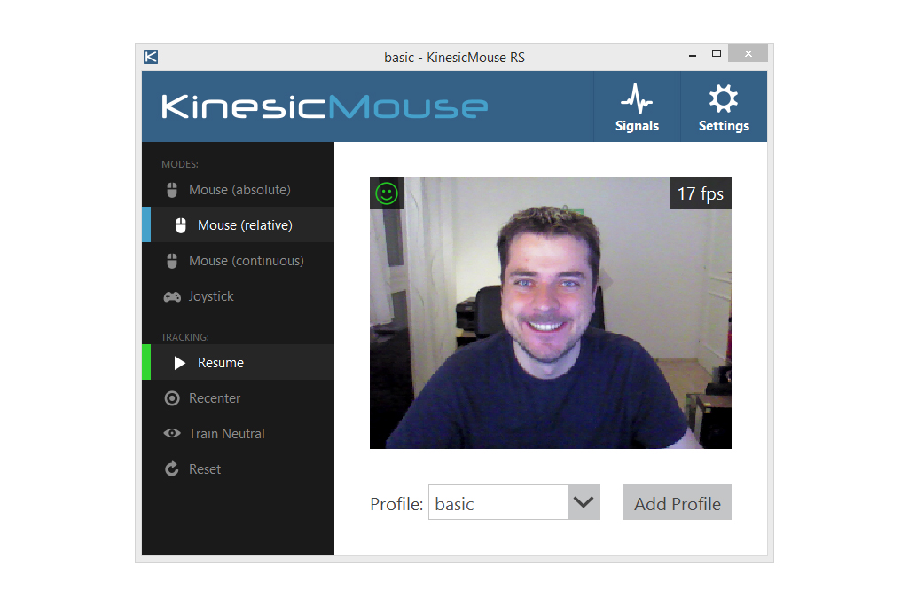
Task: Start the Train Neutral action
Action: point(238,433)
